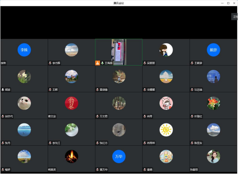
Task: Click the muted mic icon next to 黄万华
Action: [98, 170]
